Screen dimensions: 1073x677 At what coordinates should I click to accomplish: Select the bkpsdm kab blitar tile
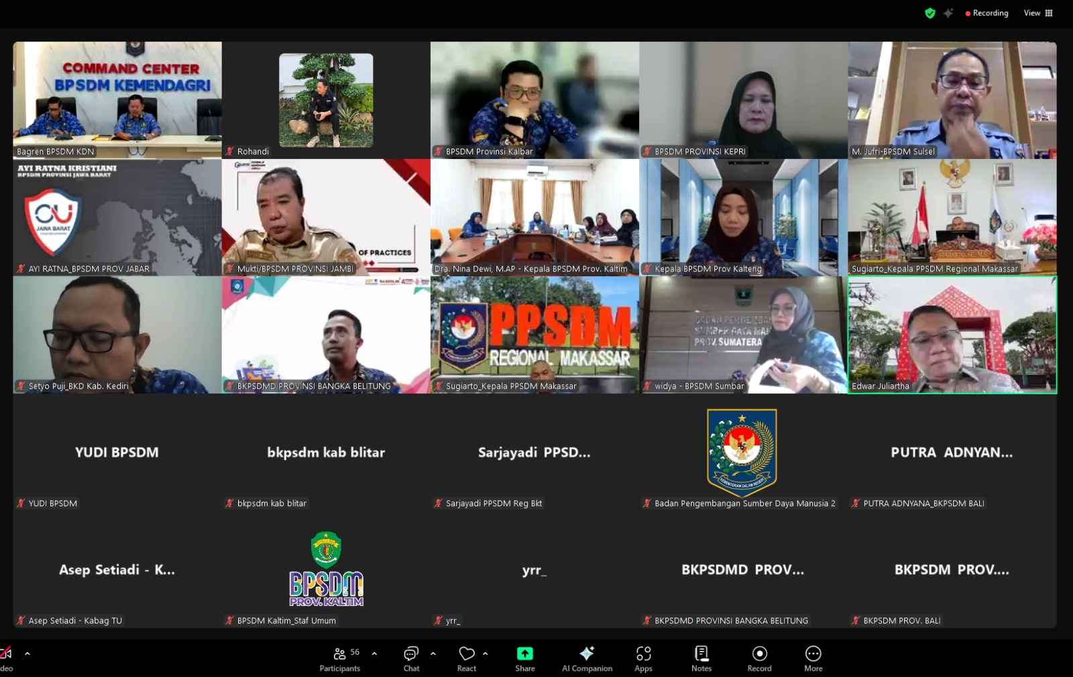coord(326,452)
